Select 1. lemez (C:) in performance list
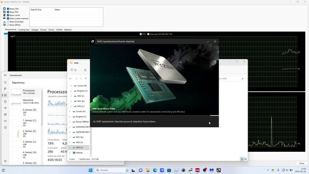 [25, 123]
